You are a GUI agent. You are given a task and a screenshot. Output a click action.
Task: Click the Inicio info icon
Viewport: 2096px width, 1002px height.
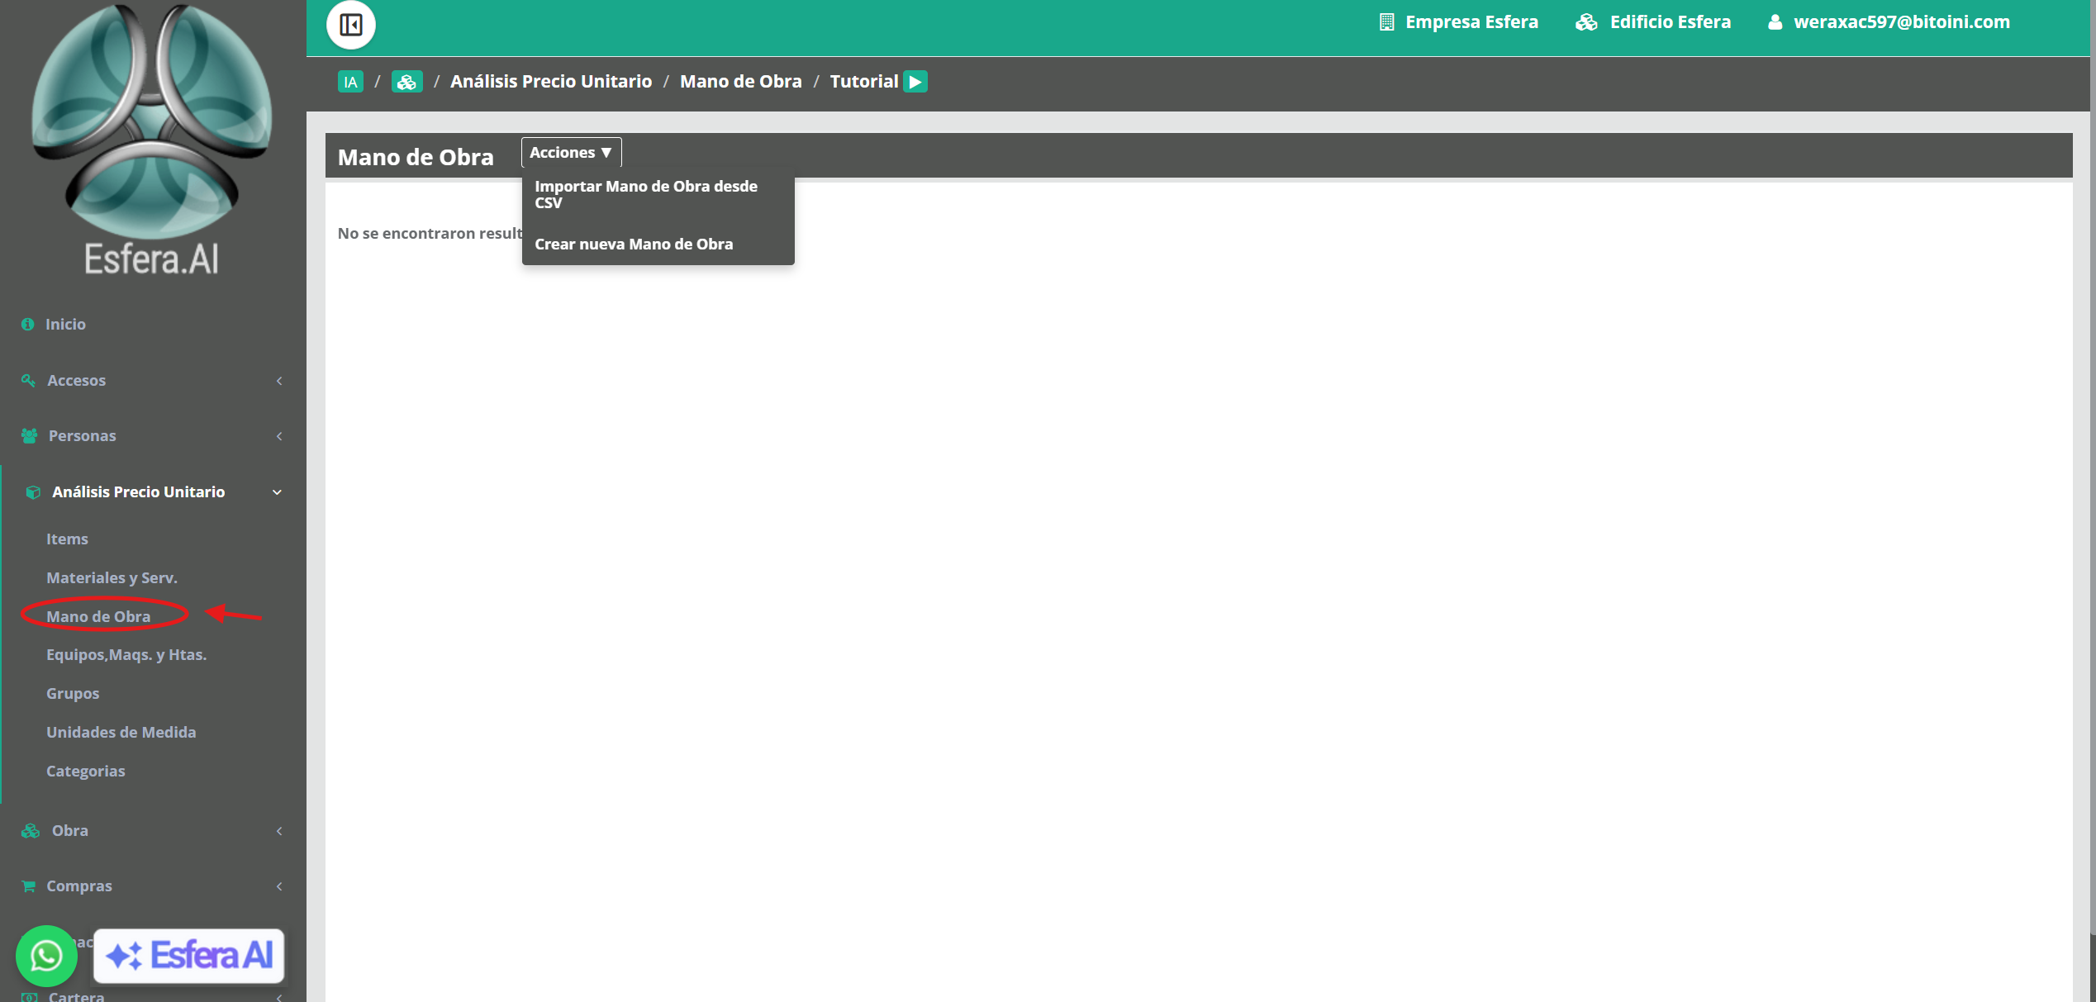(28, 324)
